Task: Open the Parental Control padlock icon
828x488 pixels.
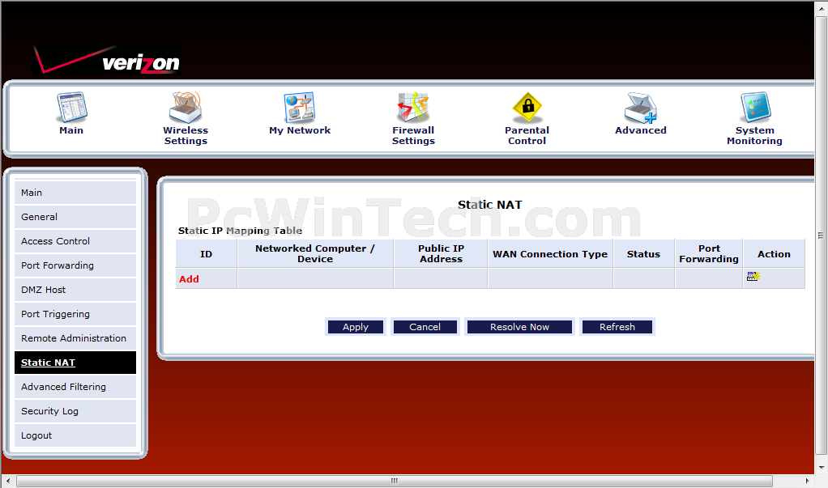Action: click(527, 107)
